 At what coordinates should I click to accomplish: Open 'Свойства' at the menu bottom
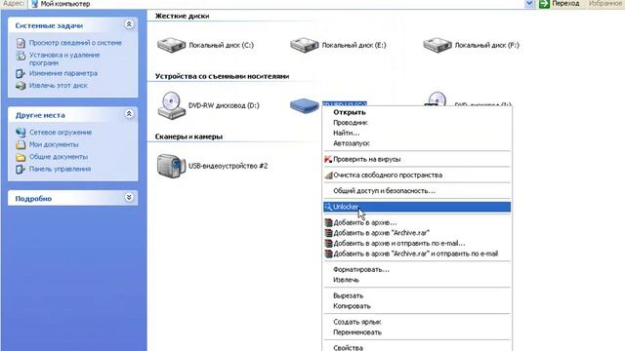pos(417,347)
